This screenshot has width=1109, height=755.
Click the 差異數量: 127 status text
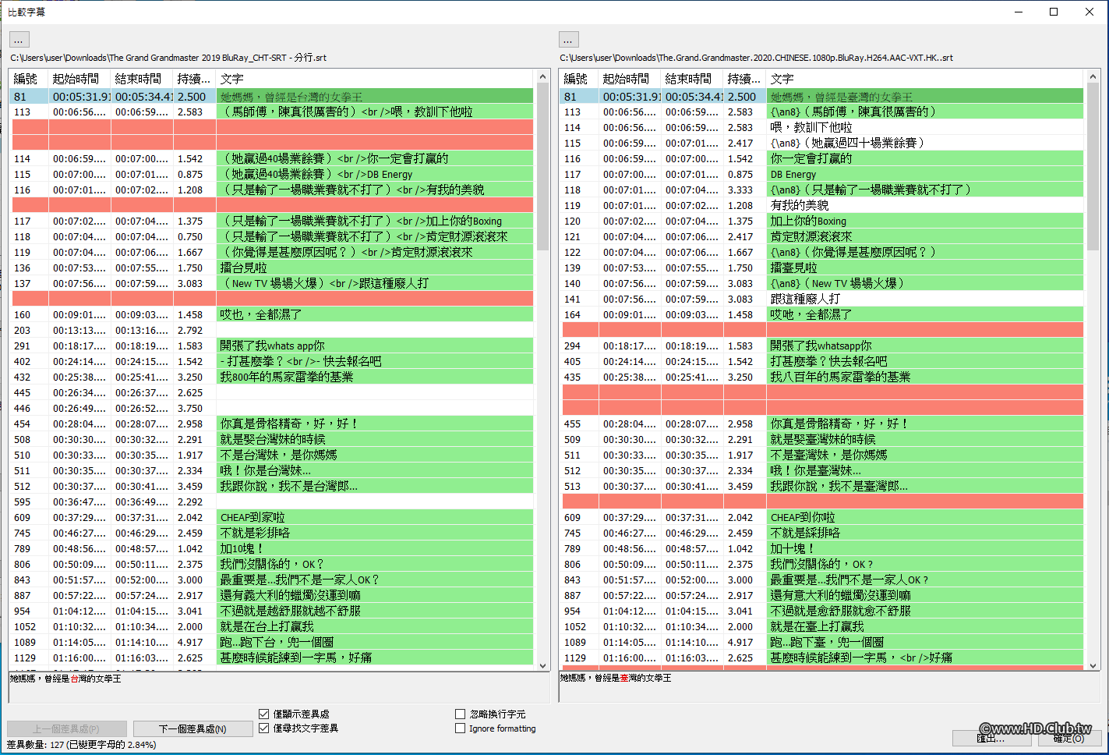(82, 745)
